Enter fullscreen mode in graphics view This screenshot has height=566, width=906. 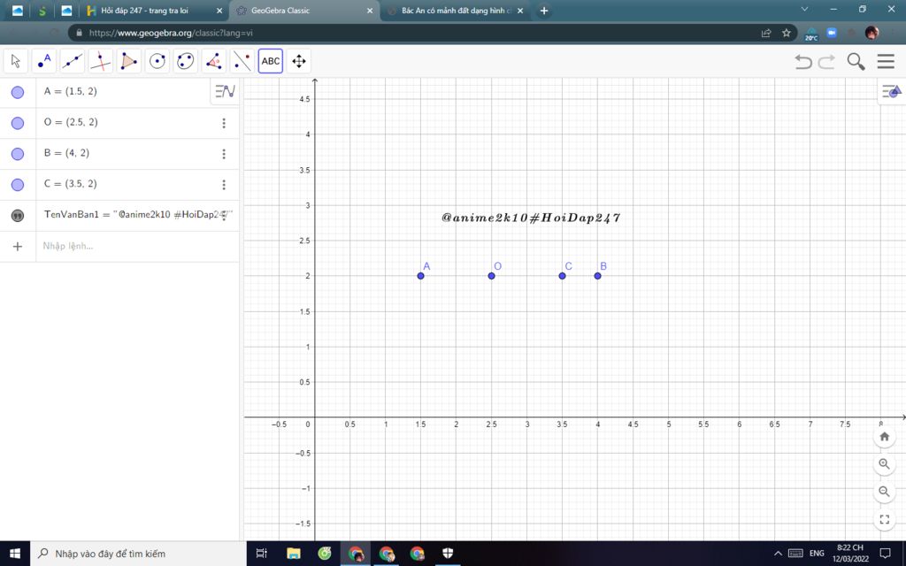tap(884, 519)
